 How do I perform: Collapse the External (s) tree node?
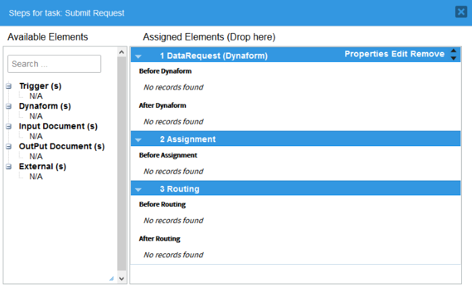point(9,166)
